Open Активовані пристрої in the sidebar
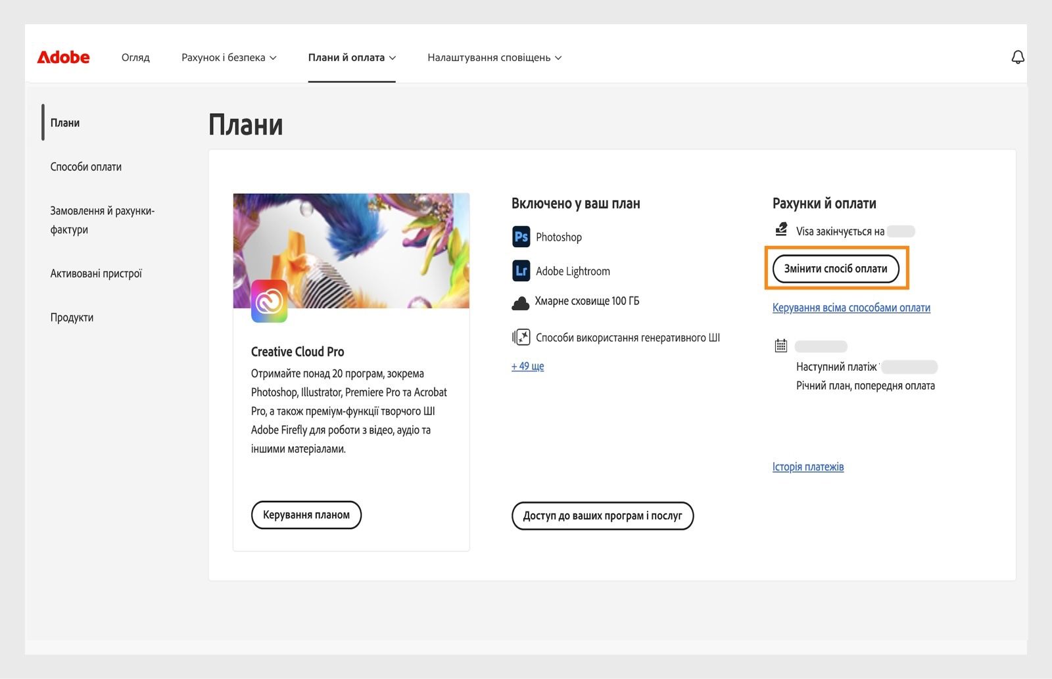This screenshot has height=679, width=1052. (x=96, y=273)
